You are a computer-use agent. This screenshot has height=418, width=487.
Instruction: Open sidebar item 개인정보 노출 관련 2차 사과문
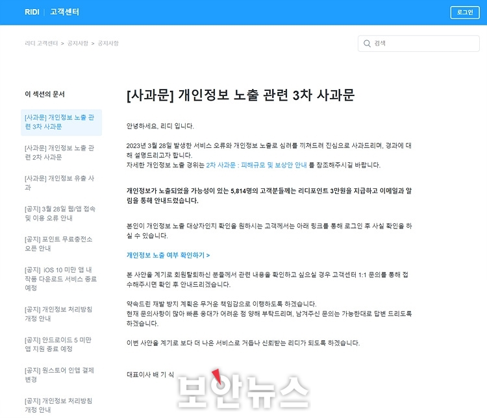point(59,153)
